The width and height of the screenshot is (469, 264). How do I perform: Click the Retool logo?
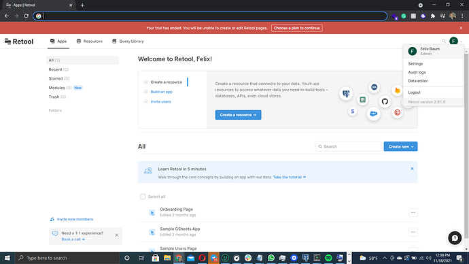pyautogui.click(x=19, y=42)
